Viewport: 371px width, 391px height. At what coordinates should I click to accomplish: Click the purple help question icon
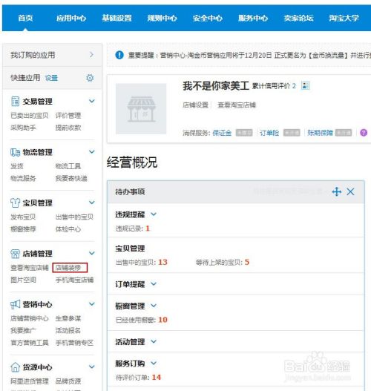[x=364, y=133]
